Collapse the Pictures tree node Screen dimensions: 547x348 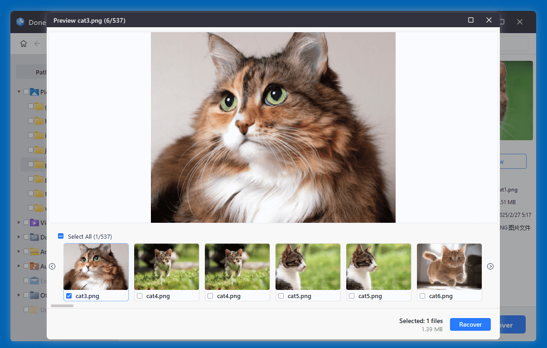coord(19,92)
